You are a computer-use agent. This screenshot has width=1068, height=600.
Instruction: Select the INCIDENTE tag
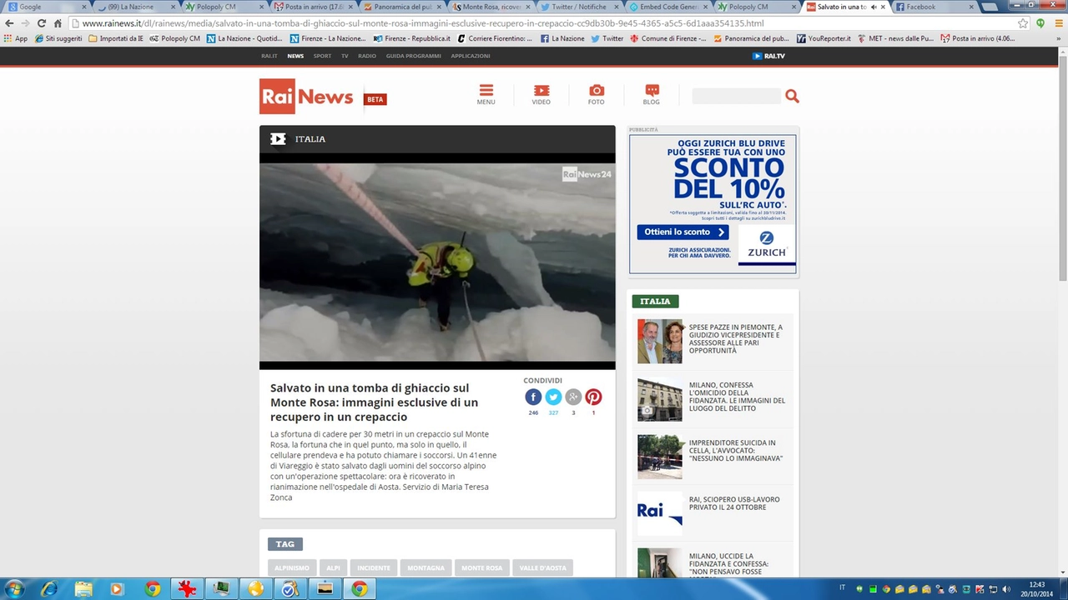click(x=374, y=568)
